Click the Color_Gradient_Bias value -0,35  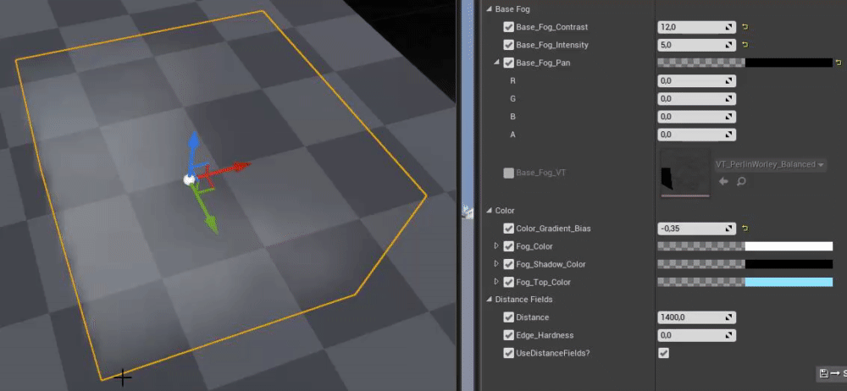(668, 229)
